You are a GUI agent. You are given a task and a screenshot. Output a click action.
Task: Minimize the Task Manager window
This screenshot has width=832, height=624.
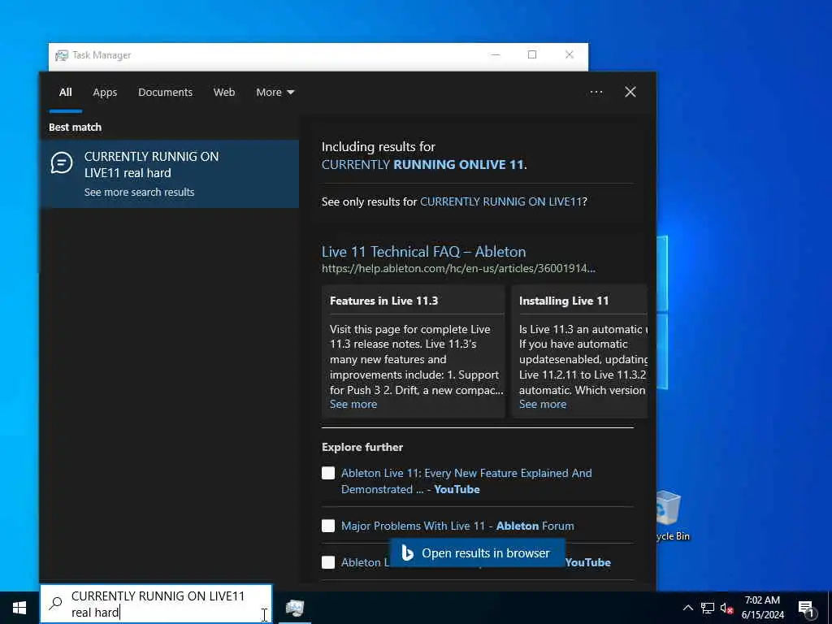[x=496, y=54]
